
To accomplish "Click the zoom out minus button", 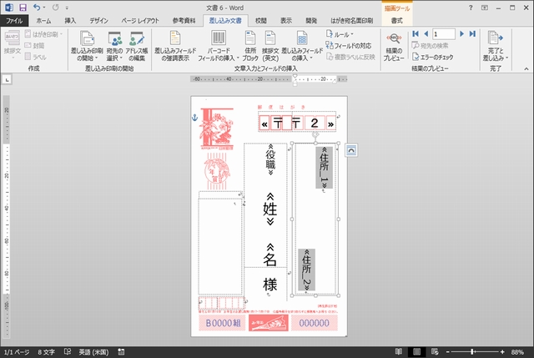I will pyautogui.click(x=448, y=352).
